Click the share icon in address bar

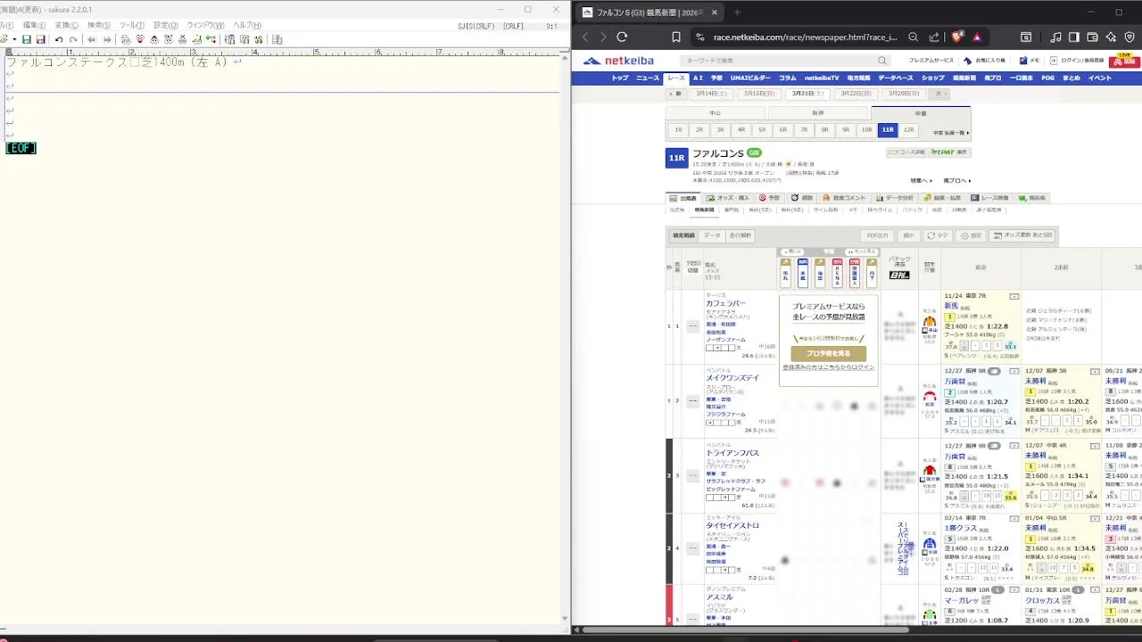point(934,37)
